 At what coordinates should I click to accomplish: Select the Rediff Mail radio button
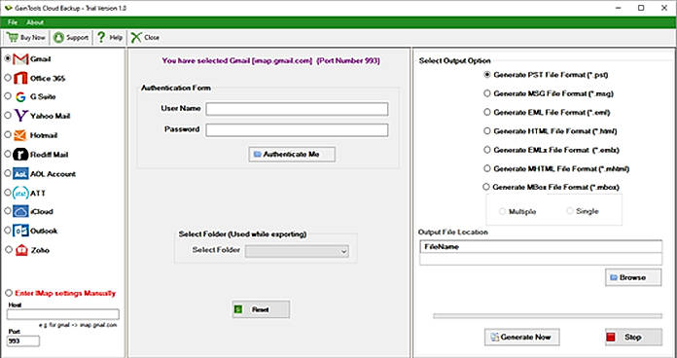coord(8,154)
